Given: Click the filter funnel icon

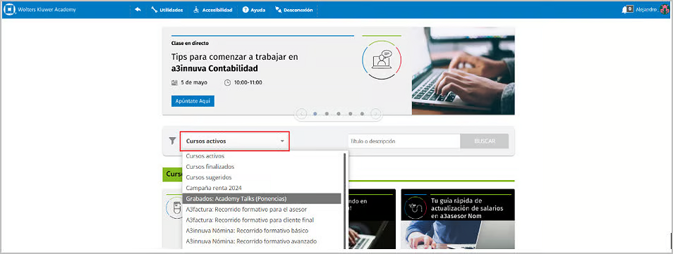Looking at the screenshot, I should [x=172, y=141].
